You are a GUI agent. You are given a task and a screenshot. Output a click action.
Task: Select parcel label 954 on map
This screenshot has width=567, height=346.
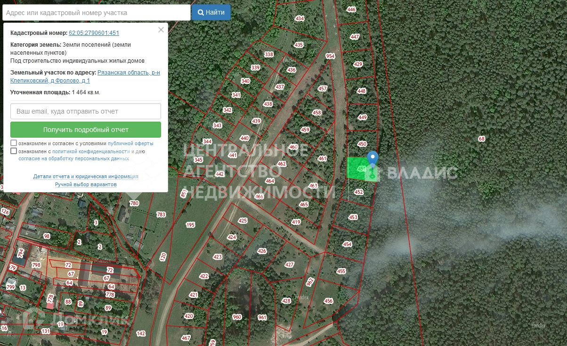point(330,56)
